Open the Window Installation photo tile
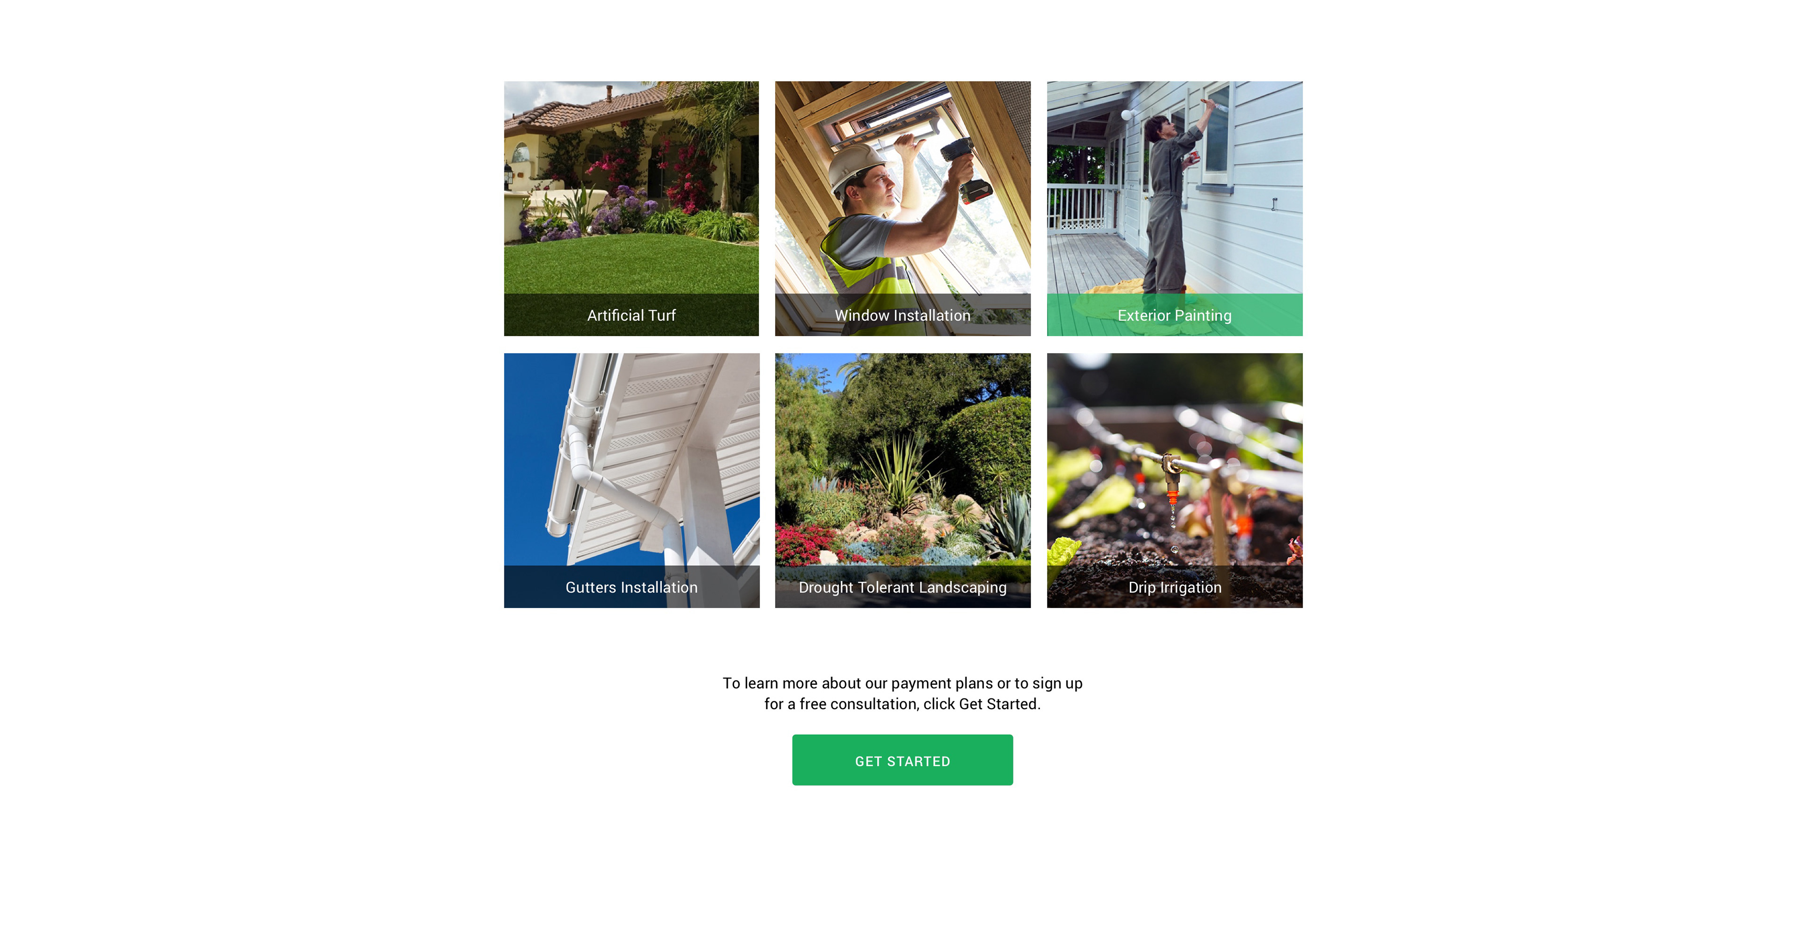The image size is (1807, 945). tap(903, 208)
